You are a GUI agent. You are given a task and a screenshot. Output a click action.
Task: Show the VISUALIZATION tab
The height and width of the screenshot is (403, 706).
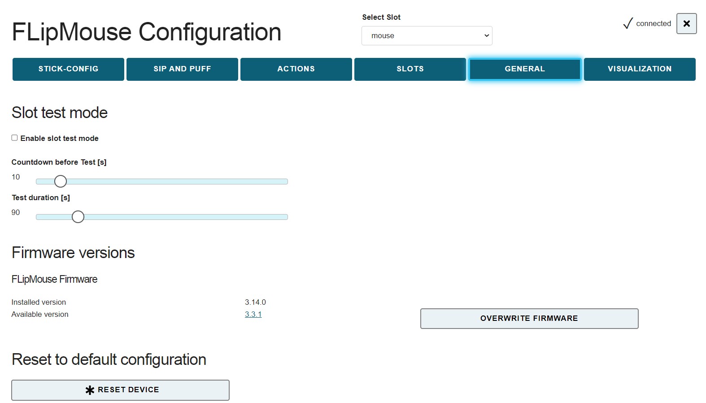click(x=640, y=69)
